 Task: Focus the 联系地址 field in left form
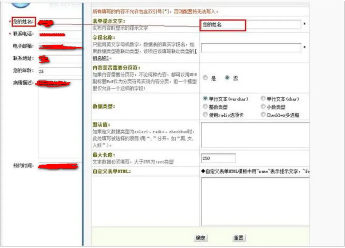pyautogui.click(x=60, y=59)
